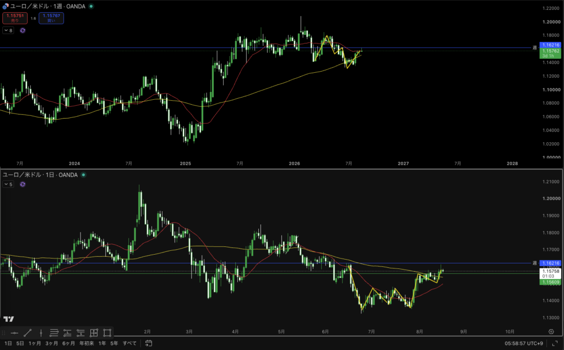The height and width of the screenshot is (350, 564).
Task: Set time range to 1ヶ月
Action: (35, 343)
